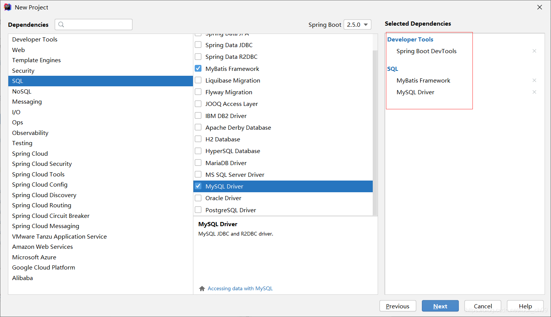The width and height of the screenshot is (551, 317).
Task: Select the NoSQL category
Action: click(x=100, y=91)
